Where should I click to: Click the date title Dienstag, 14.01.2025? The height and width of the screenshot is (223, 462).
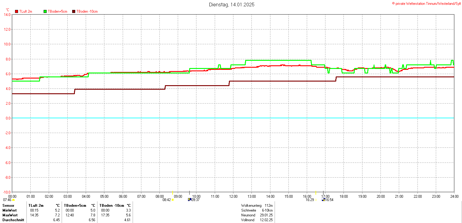(232, 5)
